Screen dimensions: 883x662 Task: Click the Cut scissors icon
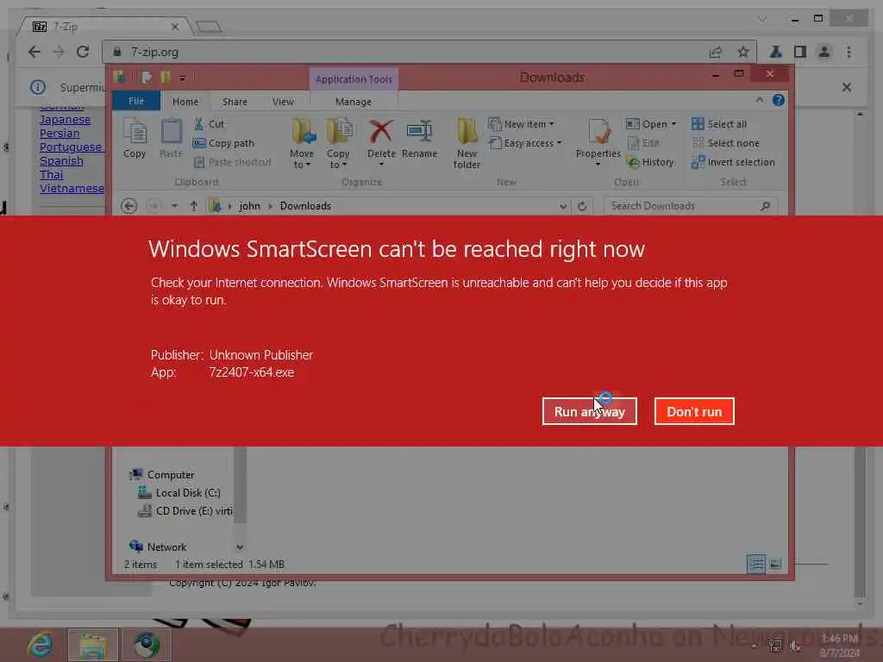tap(199, 124)
